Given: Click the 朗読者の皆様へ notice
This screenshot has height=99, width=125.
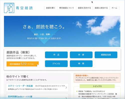Looking at the screenshot, I should pos(97,78).
